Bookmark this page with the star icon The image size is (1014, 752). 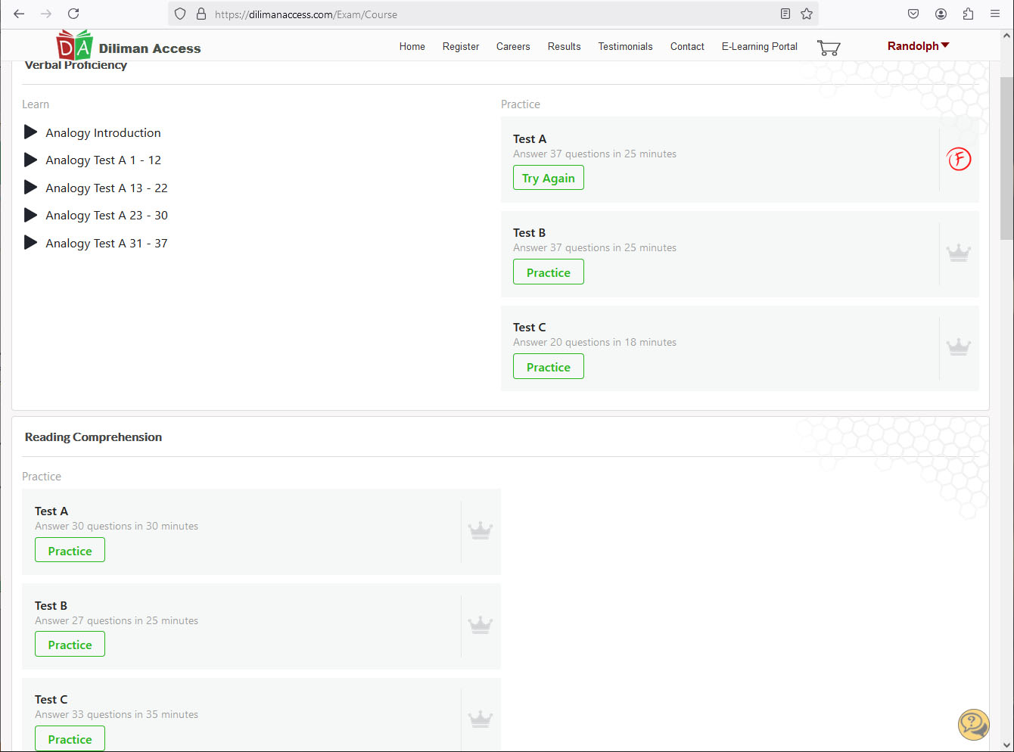[807, 14]
